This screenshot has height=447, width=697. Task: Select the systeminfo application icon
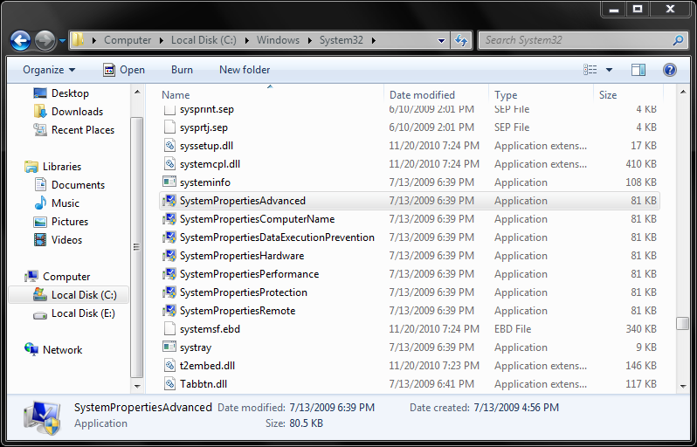coord(169,182)
